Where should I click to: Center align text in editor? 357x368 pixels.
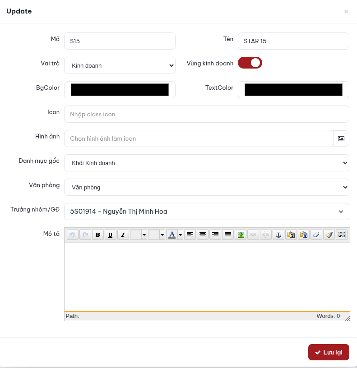[x=203, y=235]
